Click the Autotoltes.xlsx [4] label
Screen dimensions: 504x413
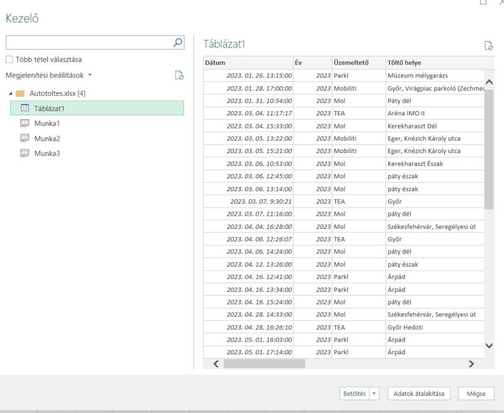pos(57,93)
